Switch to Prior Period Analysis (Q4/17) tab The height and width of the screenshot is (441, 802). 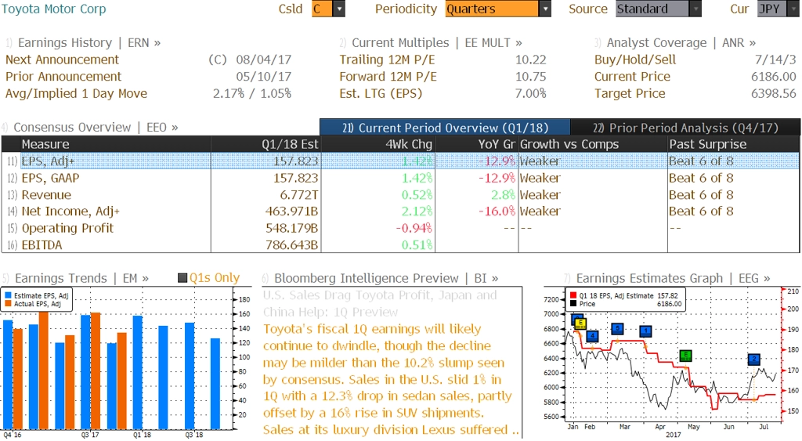(685, 128)
